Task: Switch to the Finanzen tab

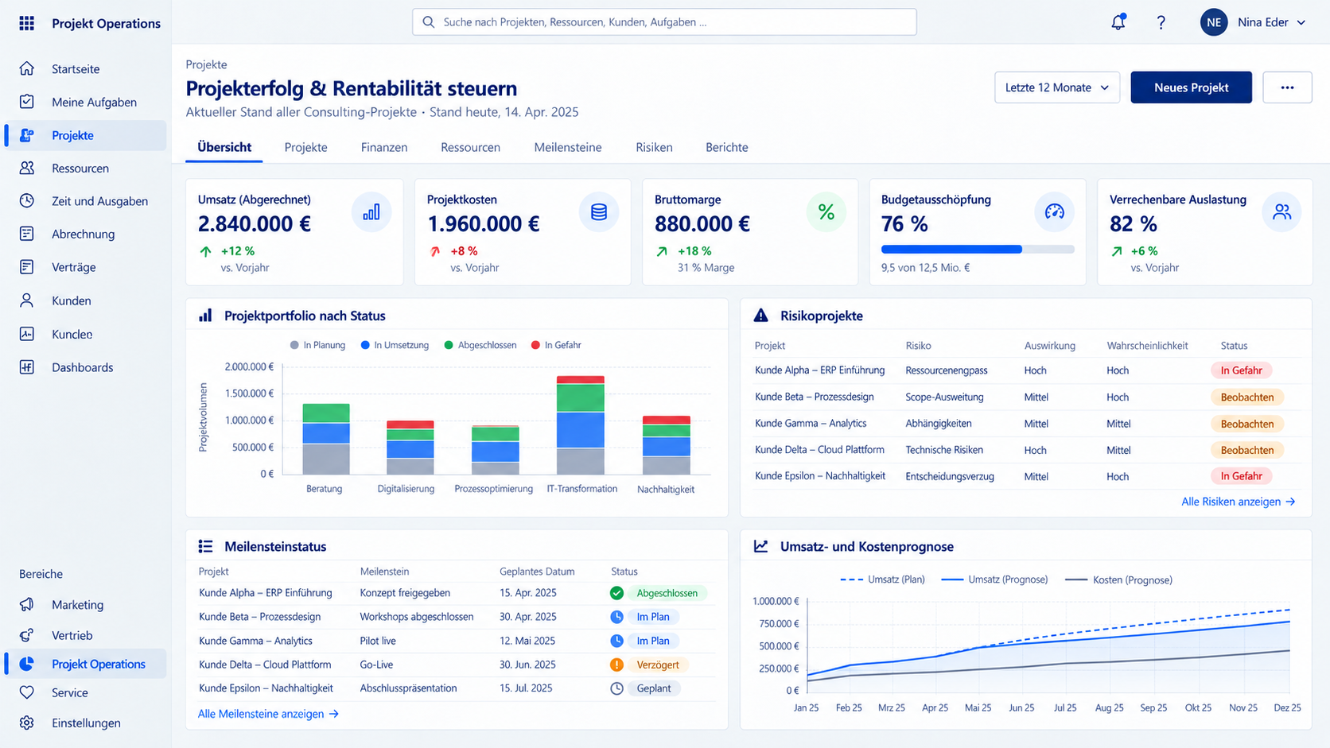Action: 384,147
